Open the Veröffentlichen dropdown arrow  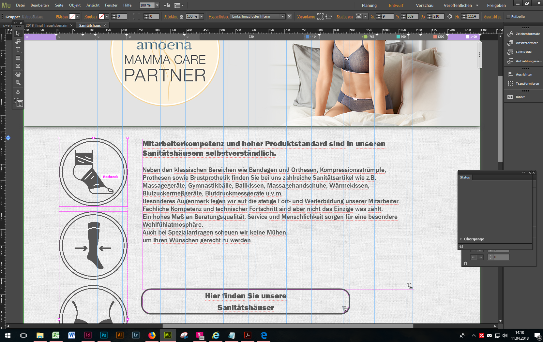tap(477, 5)
